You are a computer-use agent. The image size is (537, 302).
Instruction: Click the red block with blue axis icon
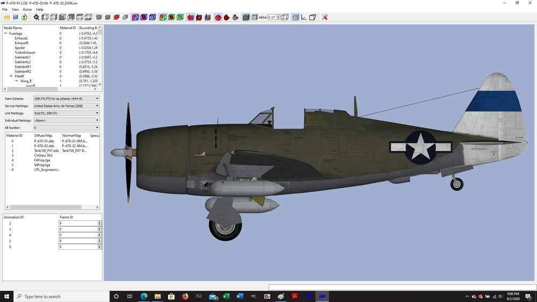click(199, 17)
